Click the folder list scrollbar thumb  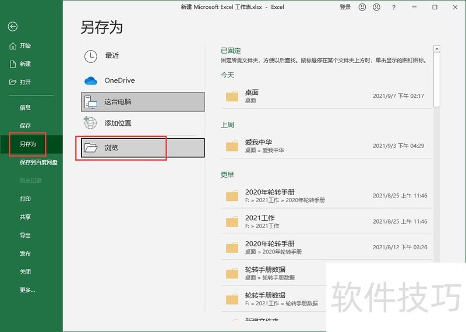click(x=436, y=80)
